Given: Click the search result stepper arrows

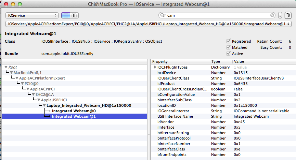Looking at the screenshot, I should coord(280,15).
